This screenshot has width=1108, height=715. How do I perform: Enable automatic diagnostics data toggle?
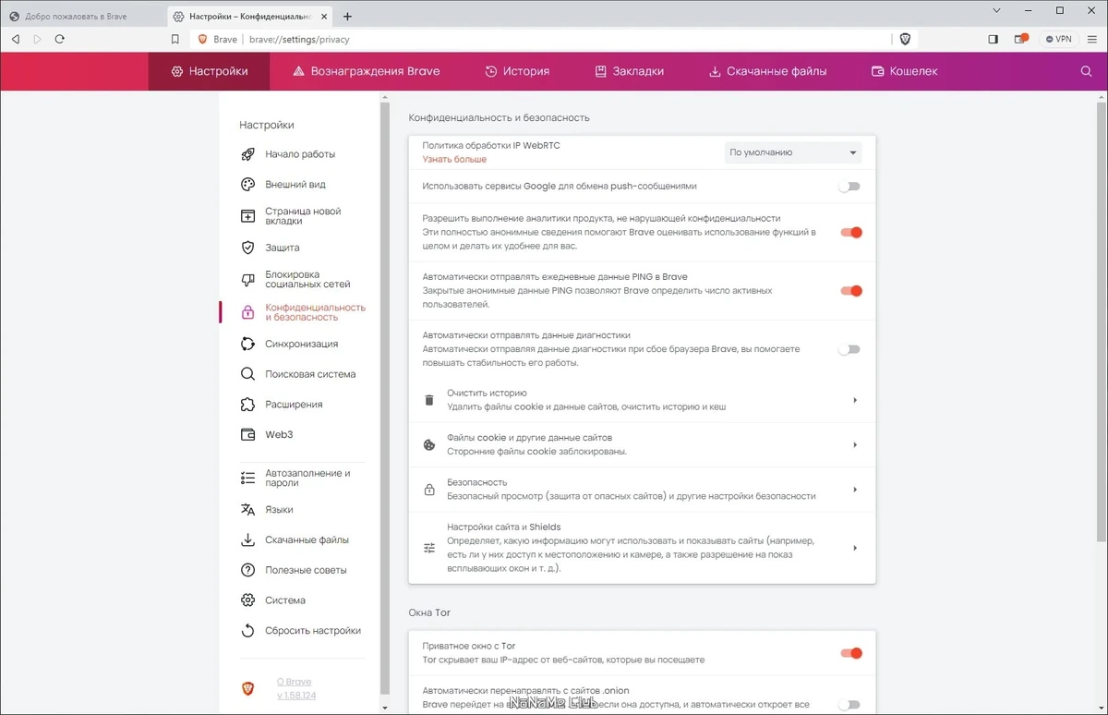click(849, 349)
